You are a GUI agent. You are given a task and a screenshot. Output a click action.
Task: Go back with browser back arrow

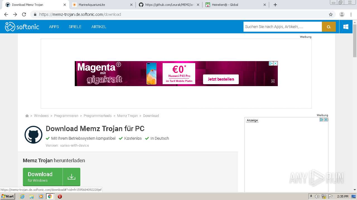pyautogui.click(x=6, y=14)
